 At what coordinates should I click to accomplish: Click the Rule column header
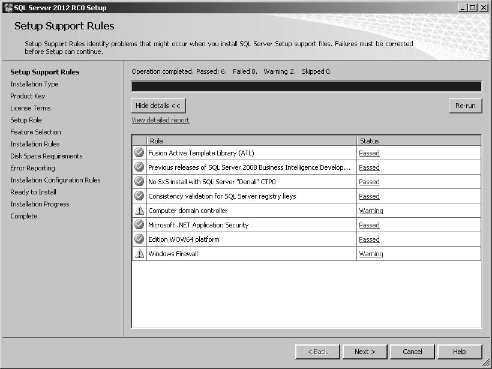pos(251,141)
